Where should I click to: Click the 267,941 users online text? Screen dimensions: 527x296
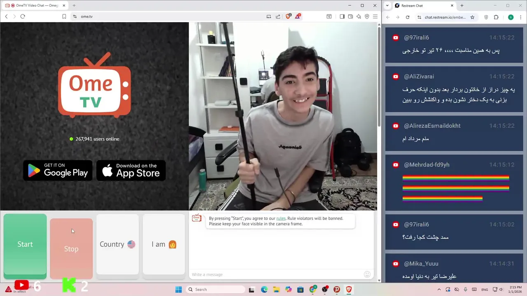(97, 139)
